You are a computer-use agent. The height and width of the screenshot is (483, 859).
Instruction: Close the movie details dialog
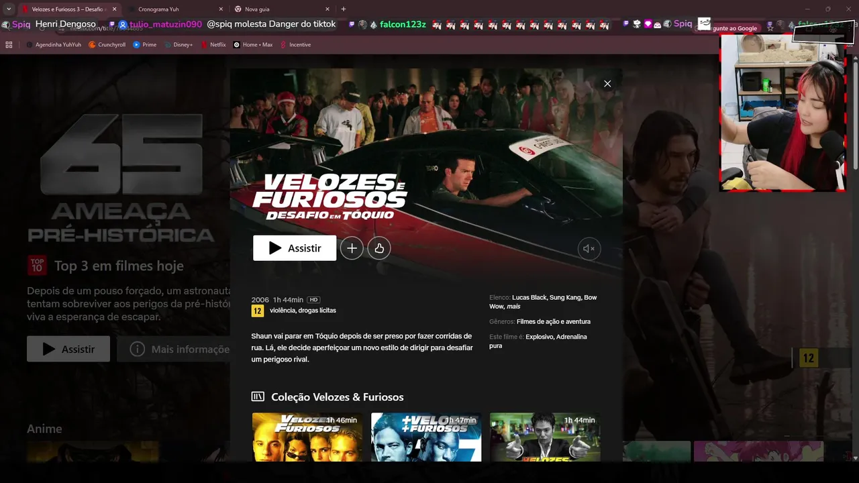click(607, 84)
